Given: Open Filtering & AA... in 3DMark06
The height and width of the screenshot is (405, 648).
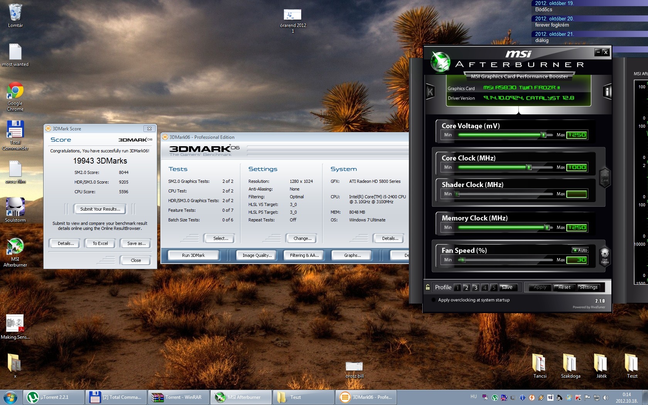Looking at the screenshot, I should (304, 255).
